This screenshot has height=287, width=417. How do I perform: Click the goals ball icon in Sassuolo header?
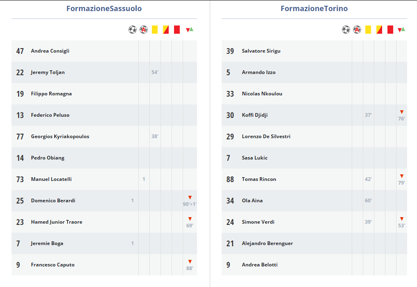pyautogui.click(x=132, y=30)
